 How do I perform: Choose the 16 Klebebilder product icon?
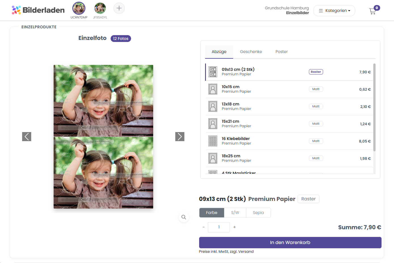213,141
